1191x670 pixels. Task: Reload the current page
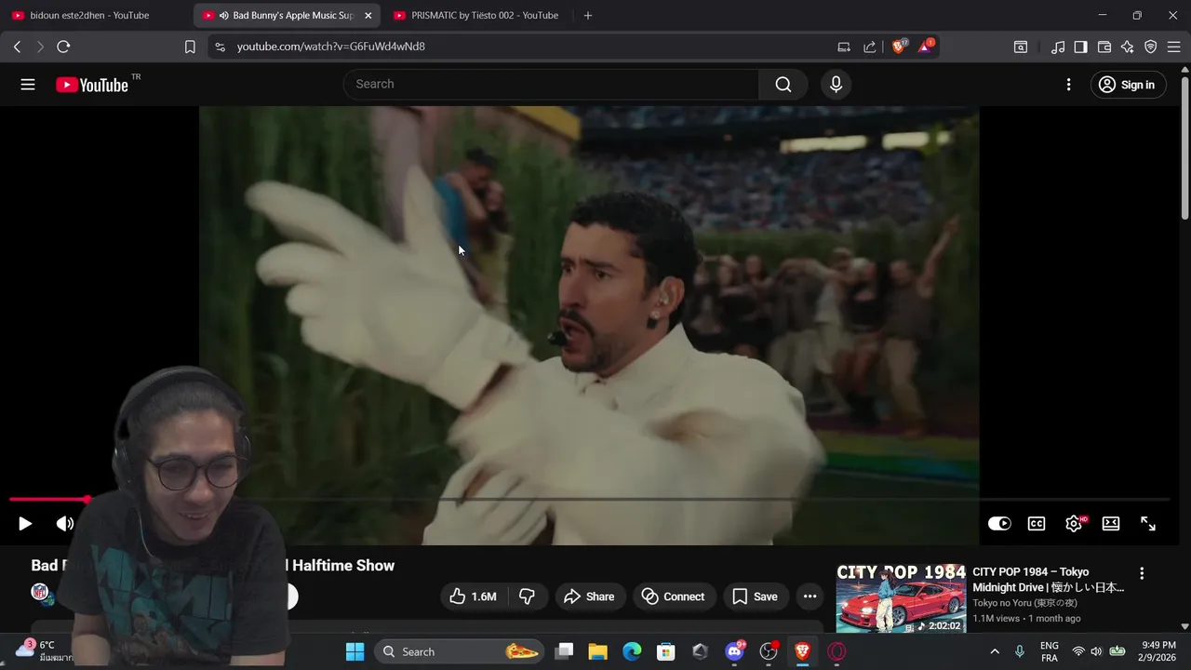pyautogui.click(x=63, y=47)
